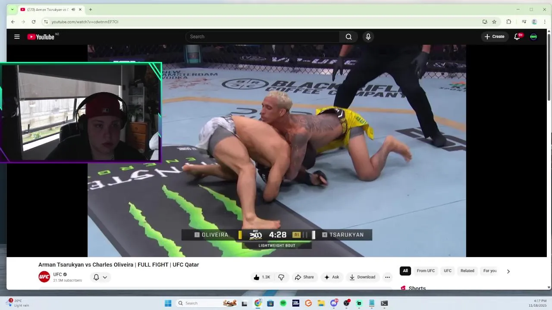Open Windows Start menu
Image resolution: width=552 pixels, height=310 pixels.
pyautogui.click(x=168, y=303)
